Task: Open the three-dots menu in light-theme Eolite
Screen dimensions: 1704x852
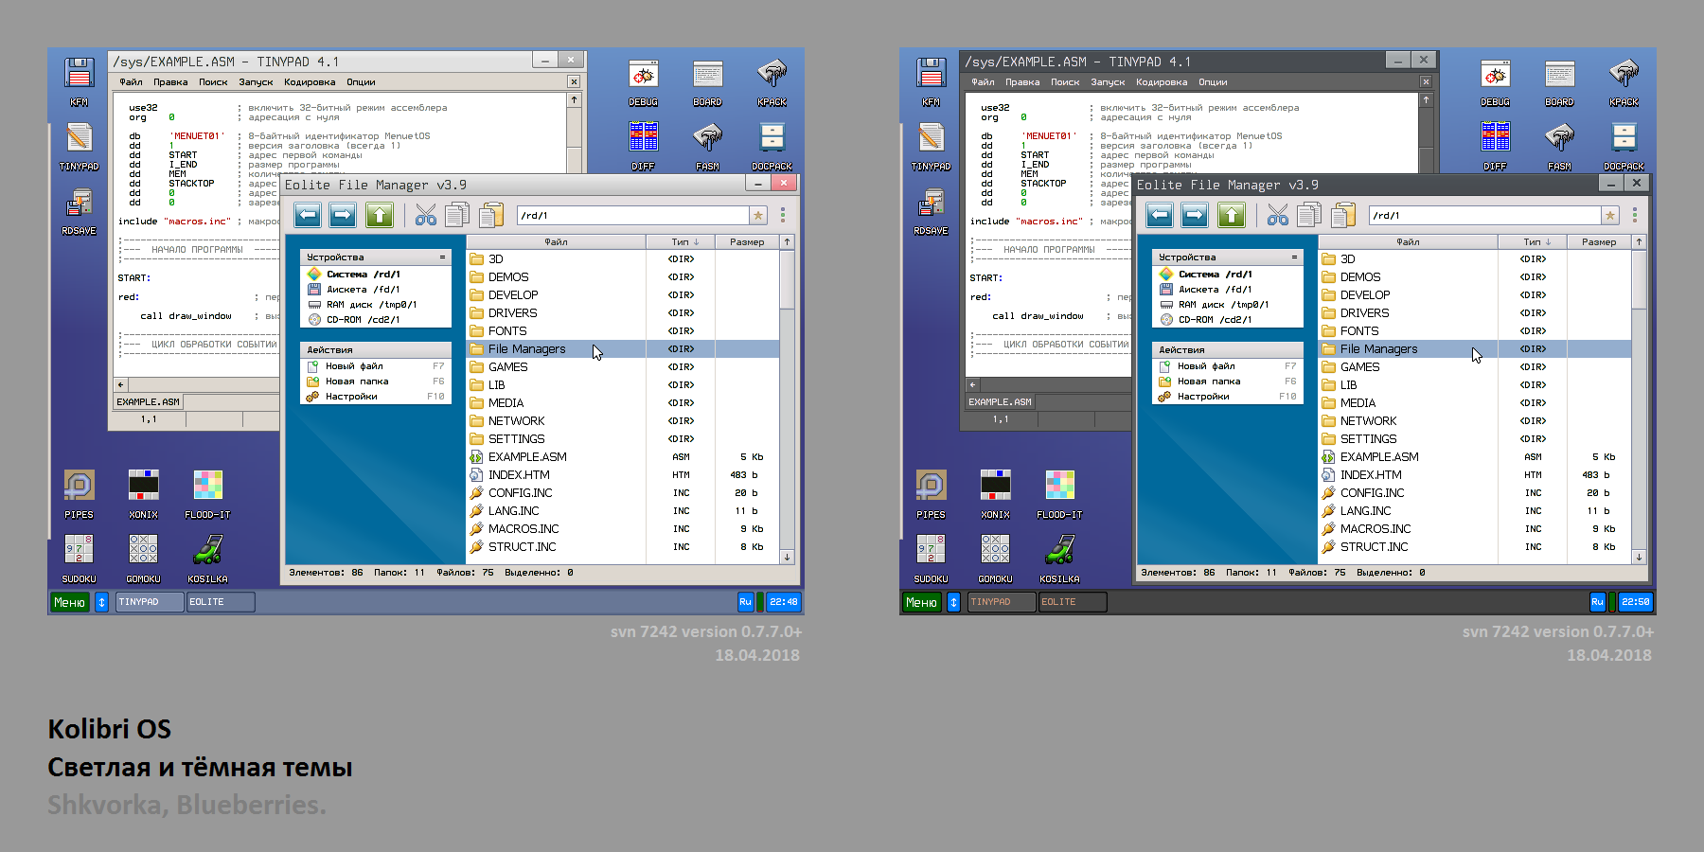Action: tap(783, 216)
